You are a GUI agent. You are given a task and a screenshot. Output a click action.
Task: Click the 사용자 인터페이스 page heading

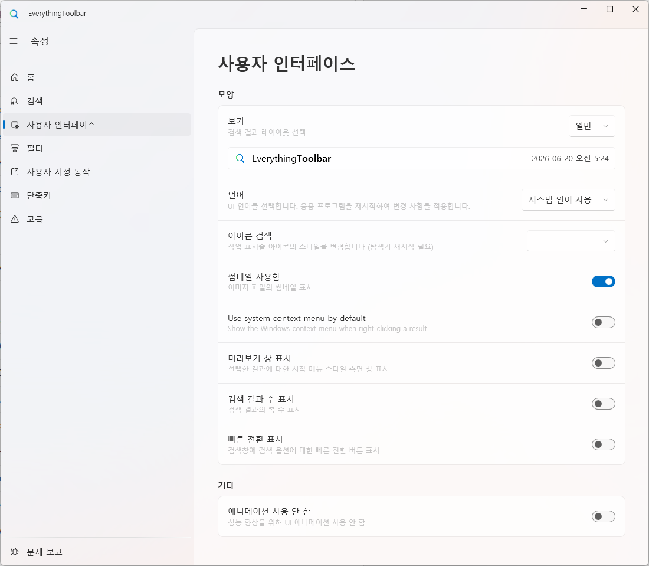pyautogui.click(x=286, y=64)
